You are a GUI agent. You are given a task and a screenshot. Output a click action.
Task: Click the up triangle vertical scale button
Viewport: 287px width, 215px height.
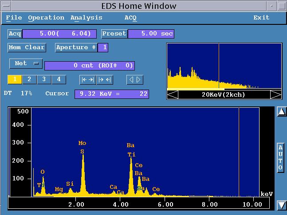click(x=282, y=112)
